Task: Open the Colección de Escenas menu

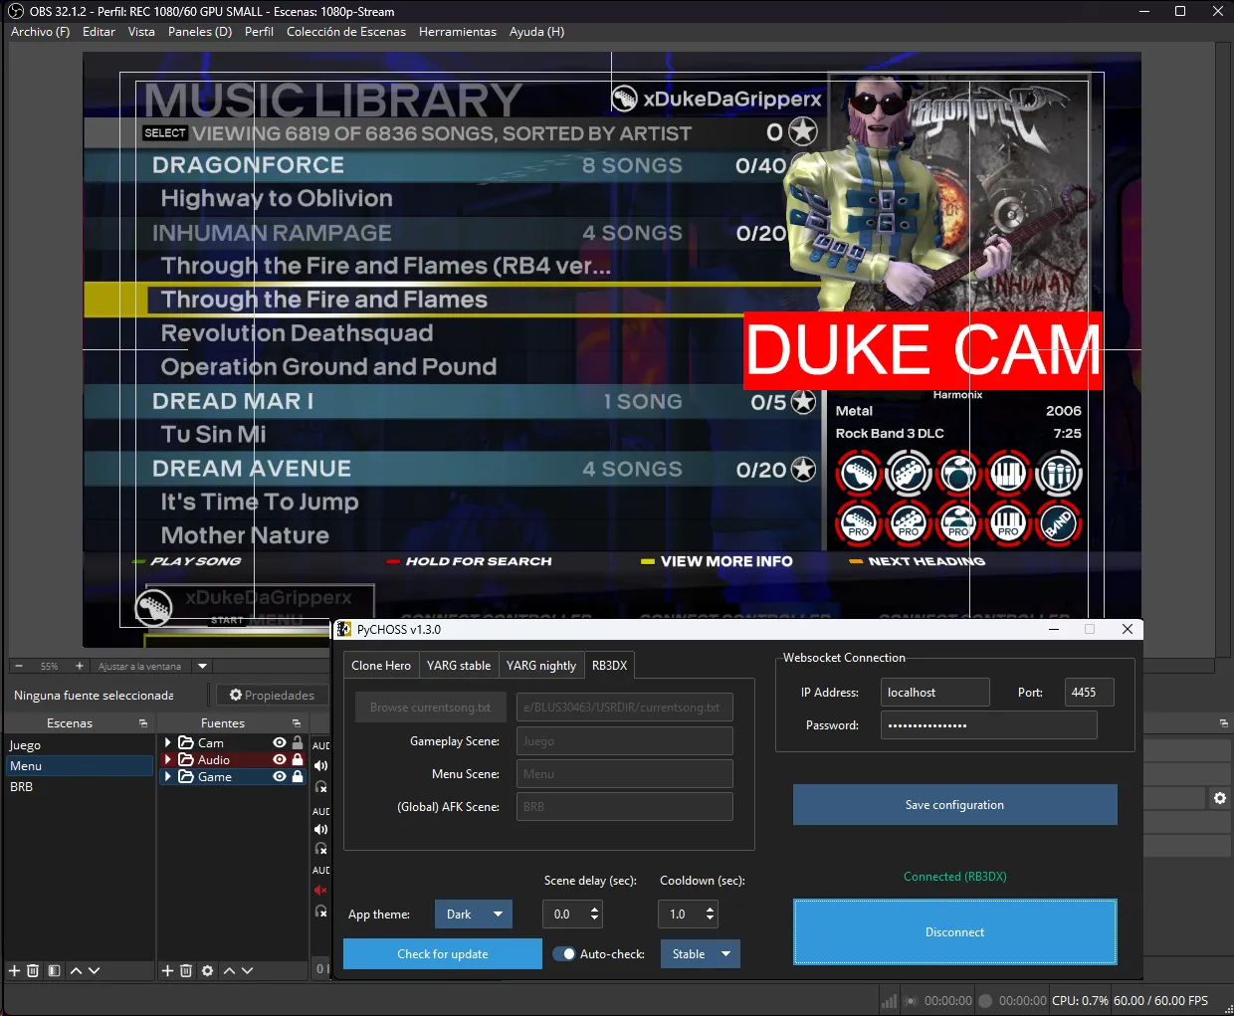Action: [346, 32]
